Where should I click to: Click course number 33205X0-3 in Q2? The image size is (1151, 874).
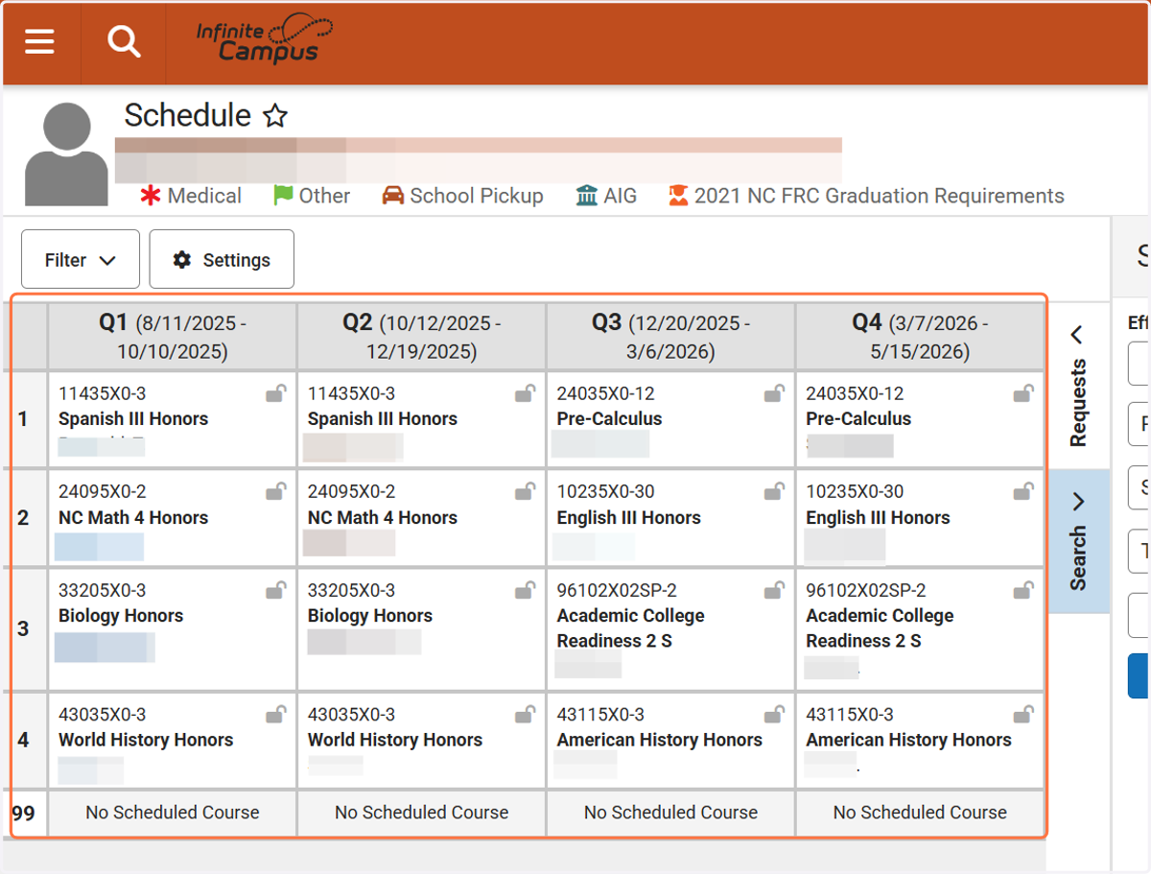351,590
